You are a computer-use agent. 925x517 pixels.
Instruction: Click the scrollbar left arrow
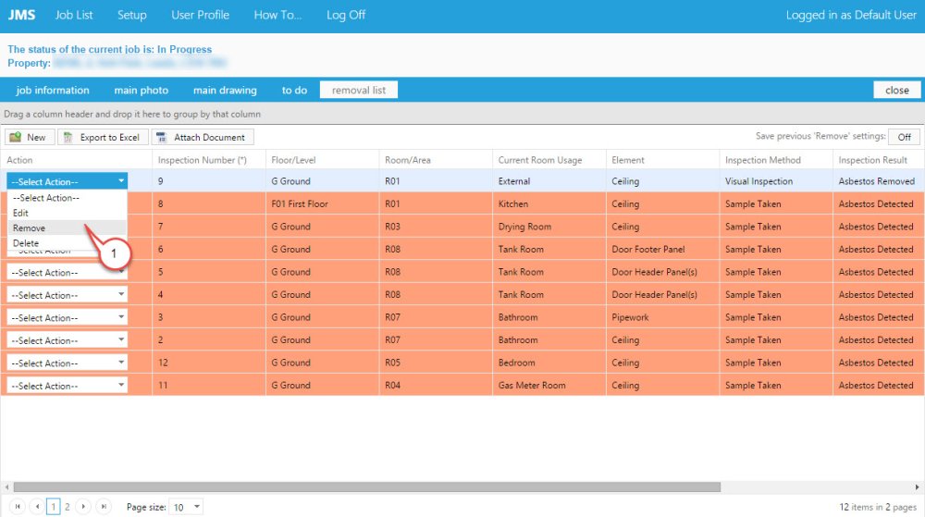coord(7,486)
